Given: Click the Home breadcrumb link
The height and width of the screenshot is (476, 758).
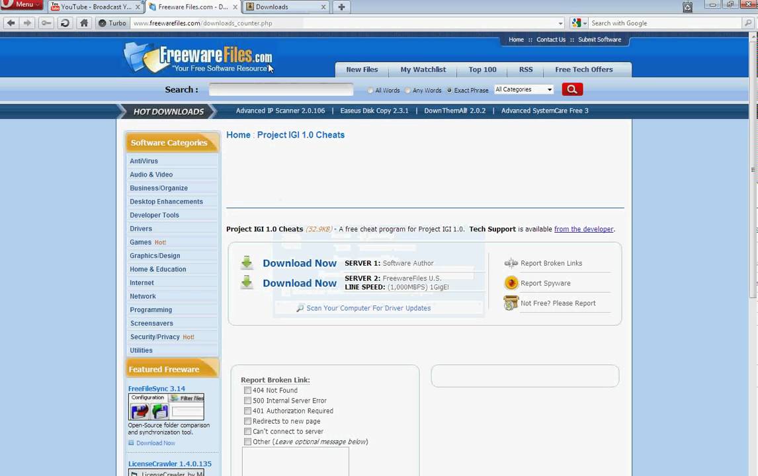Looking at the screenshot, I should (238, 135).
